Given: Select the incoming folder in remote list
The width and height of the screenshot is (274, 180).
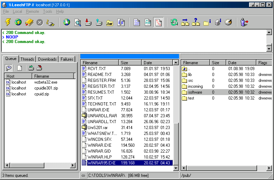Looking at the screenshot, I should 195,86.
